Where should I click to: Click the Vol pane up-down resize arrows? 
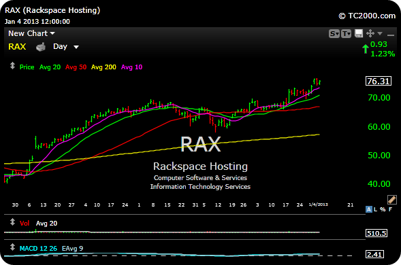click(12, 222)
